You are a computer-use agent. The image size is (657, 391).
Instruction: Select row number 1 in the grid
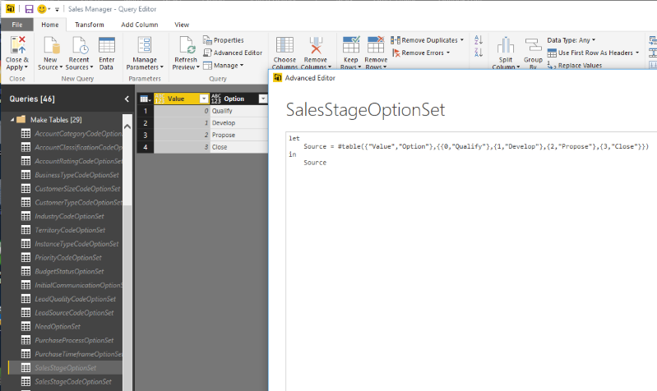tap(146, 111)
